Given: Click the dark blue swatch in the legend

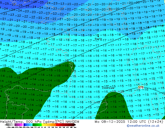Looking at the screenshot, I should point(24,125).
